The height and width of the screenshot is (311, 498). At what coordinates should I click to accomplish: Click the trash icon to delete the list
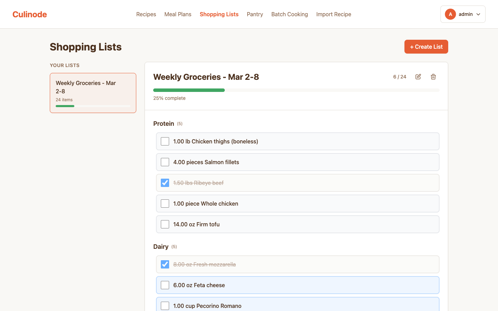click(x=433, y=76)
